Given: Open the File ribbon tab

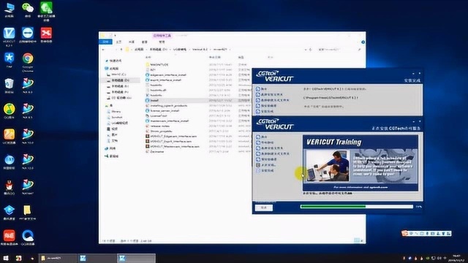Looking at the screenshot, I should pyautogui.click(x=105, y=42).
